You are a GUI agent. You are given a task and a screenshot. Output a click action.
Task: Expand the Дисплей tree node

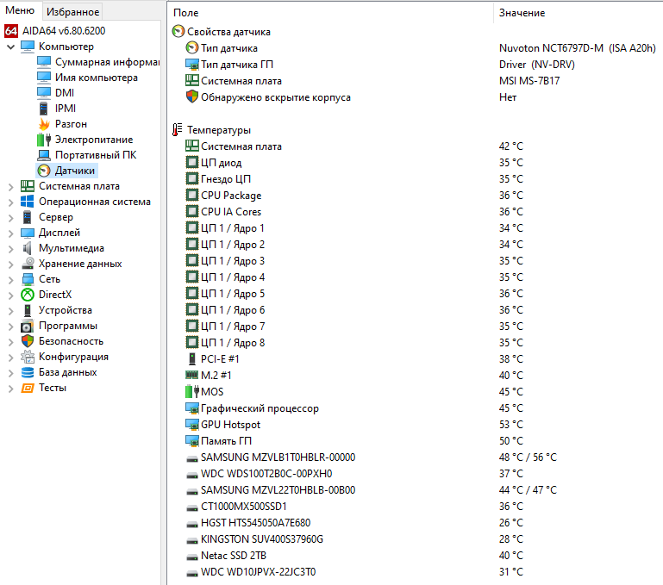pyautogui.click(x=10, y=233)
